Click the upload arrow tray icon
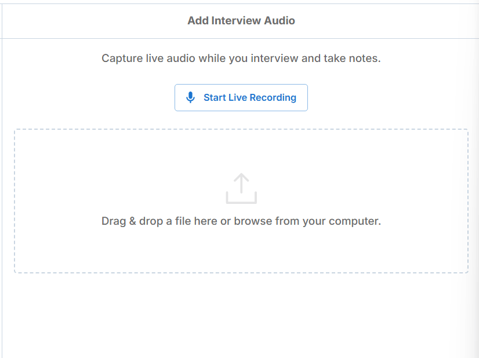The height and width of the screenshot is (358, 479). [x=241, y=189]
